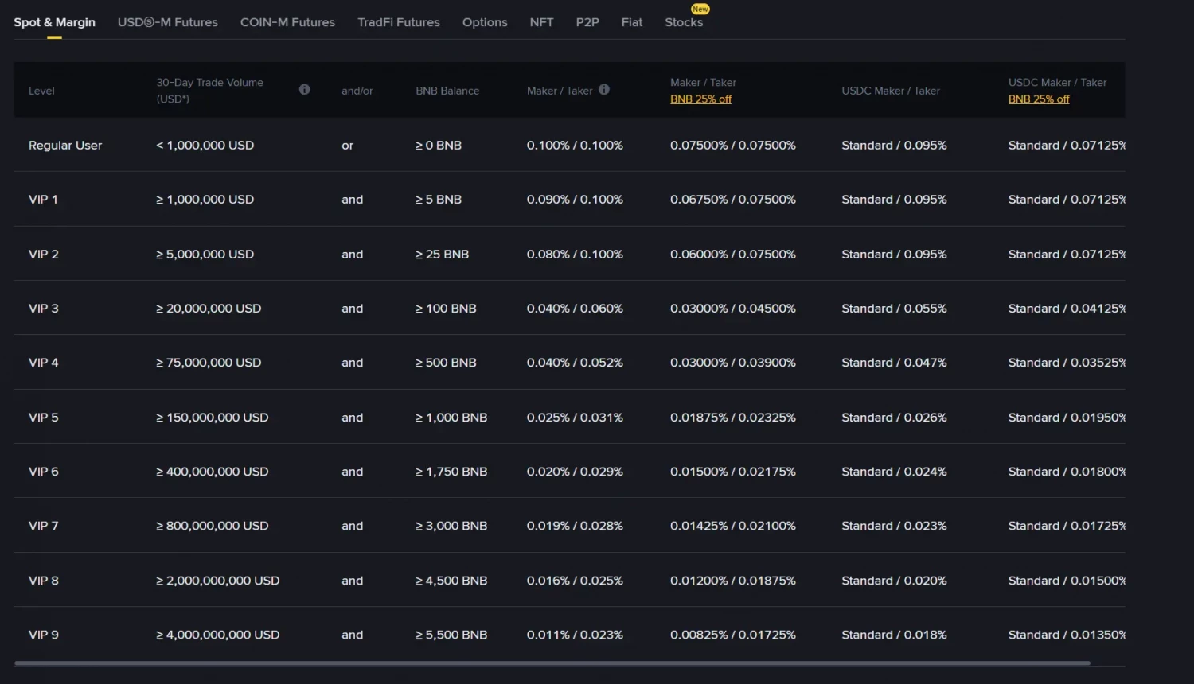Click the '≥ 400,000,000 USD' volume cell
Viewport: 1194px width, 684px height.
(213, 472)
